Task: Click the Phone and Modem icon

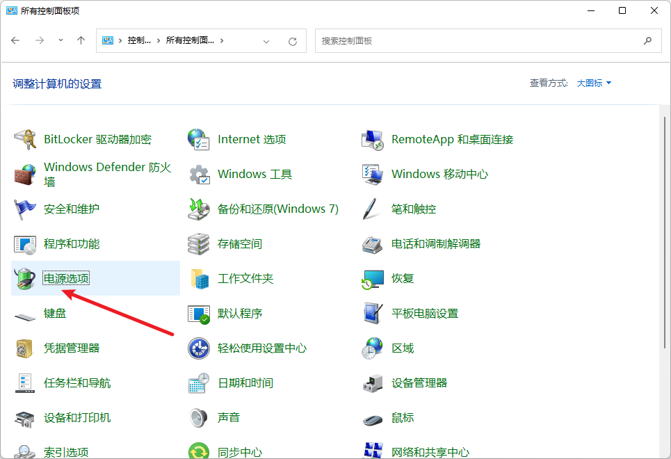Action: click(372, 244)
